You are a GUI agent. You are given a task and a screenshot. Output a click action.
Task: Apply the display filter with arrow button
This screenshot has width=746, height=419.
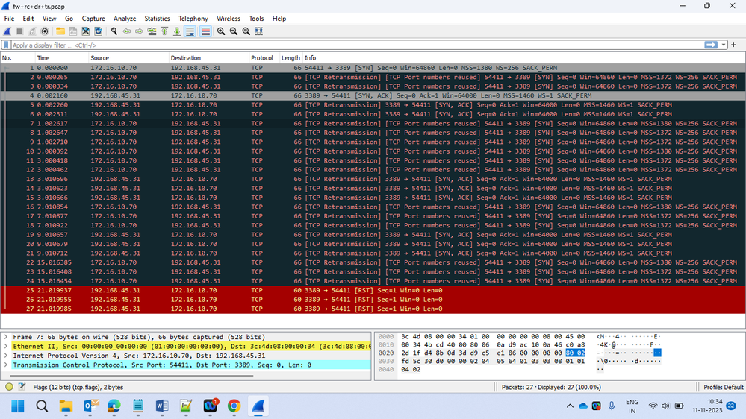pyautogui.click(x=711, y=45)
